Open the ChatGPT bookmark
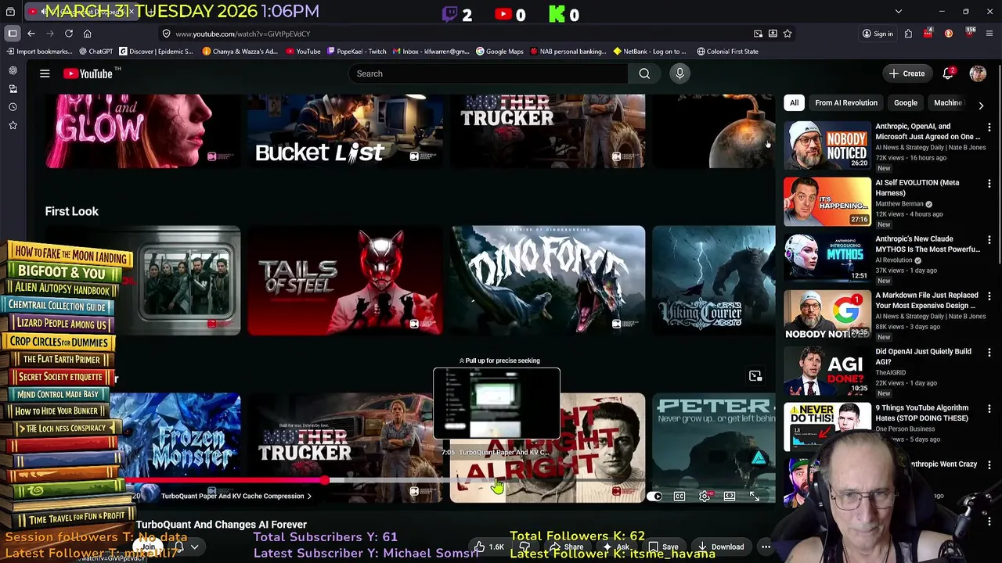Image resolution: width=1002 pixels, height=563 pixels. (96, 52)
